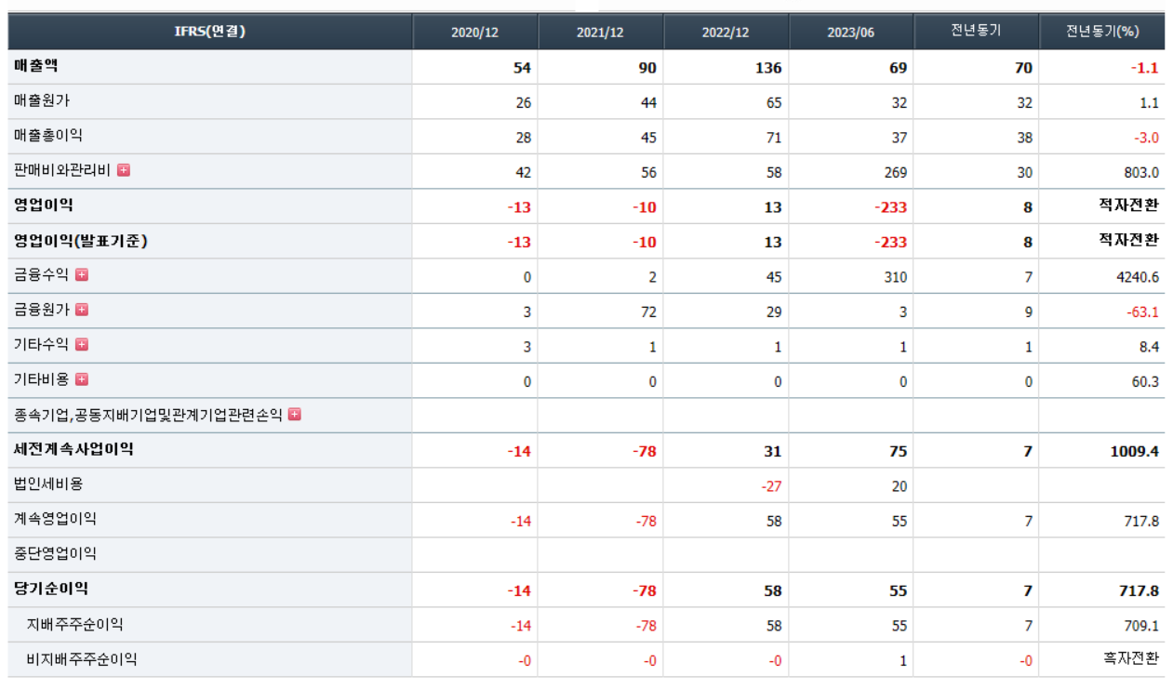Click the 전년동기 column header
Screen dimensions: 1173x689
click(x=976, y=31)
